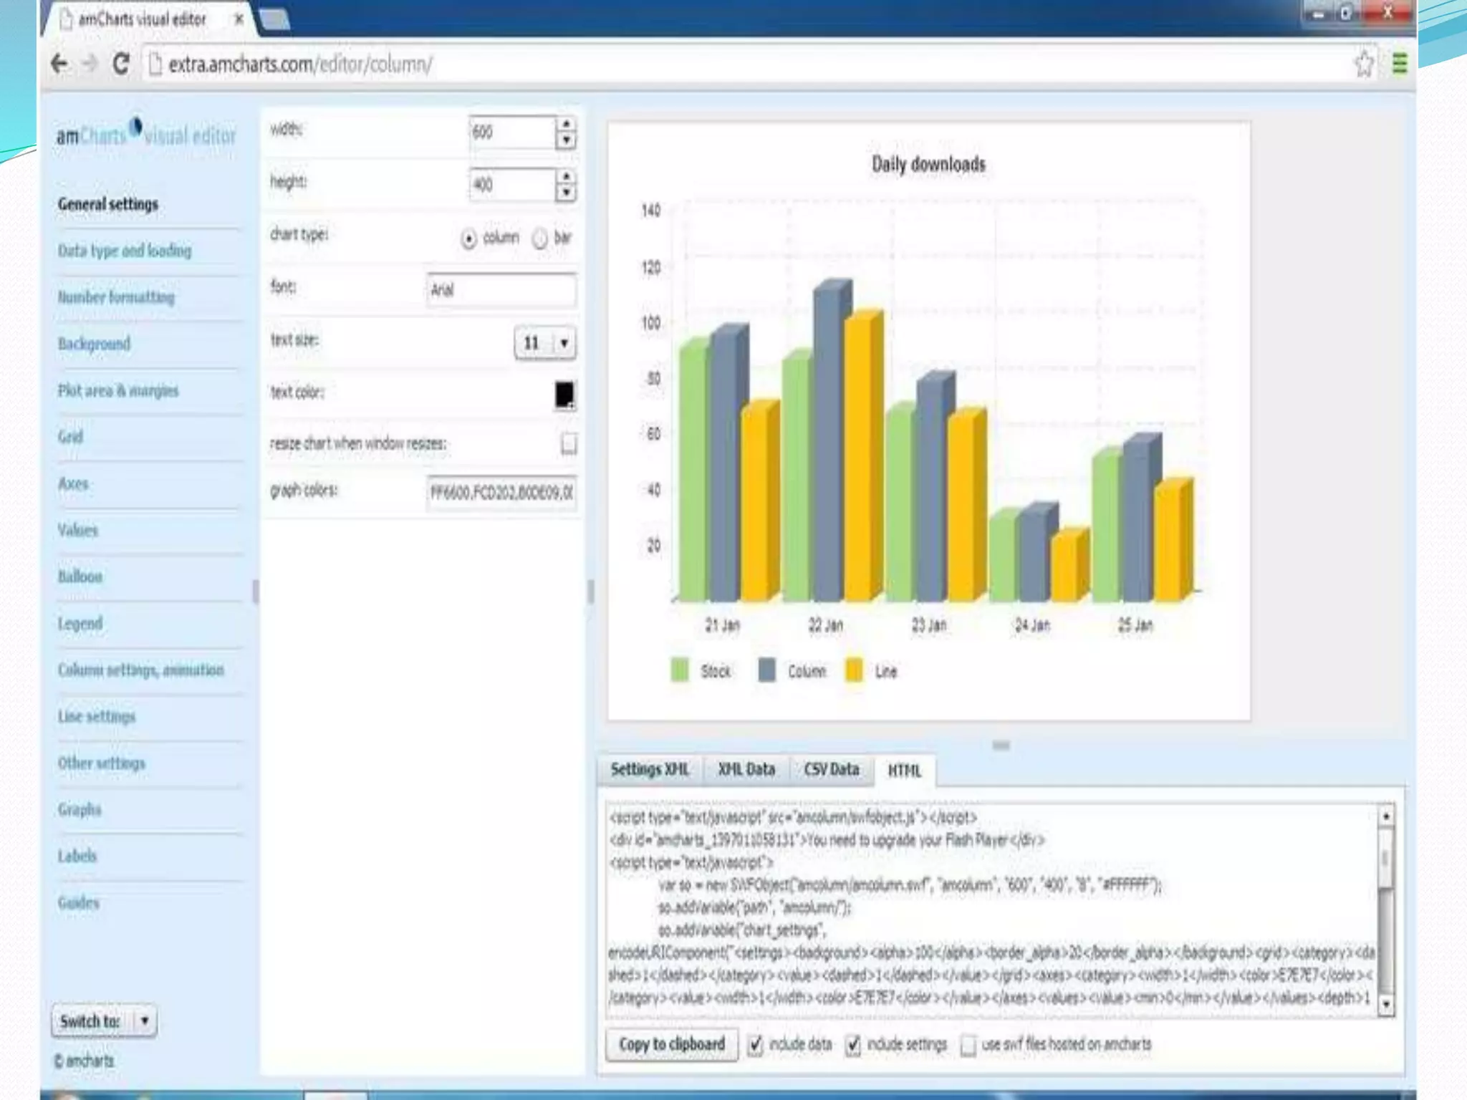
Task: Increase width with up stepper arrow
Action: (566, 124)
